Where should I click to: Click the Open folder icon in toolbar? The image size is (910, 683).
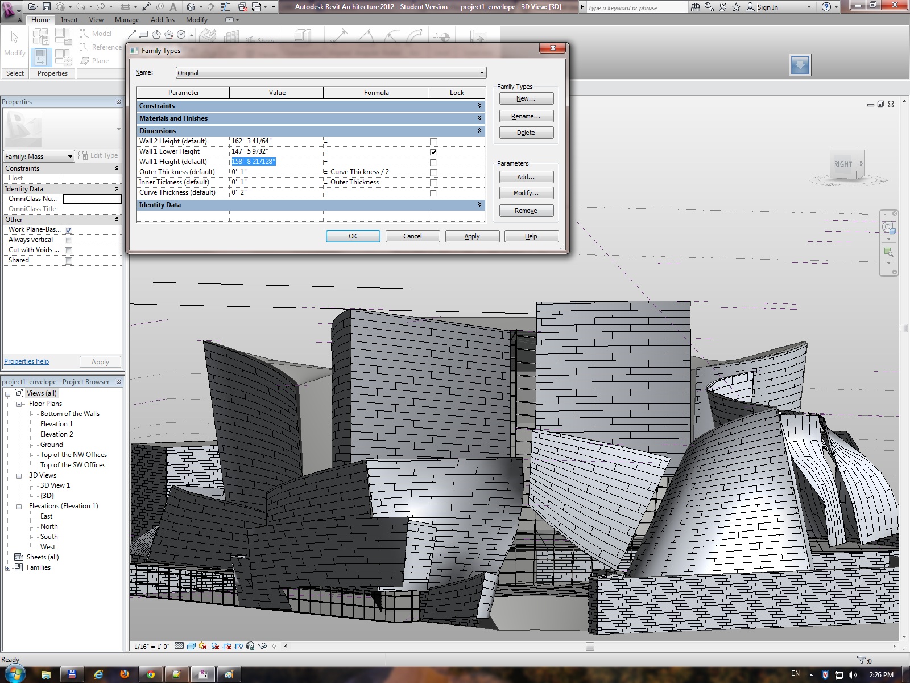pyautogui.click(x=32, y=7)
